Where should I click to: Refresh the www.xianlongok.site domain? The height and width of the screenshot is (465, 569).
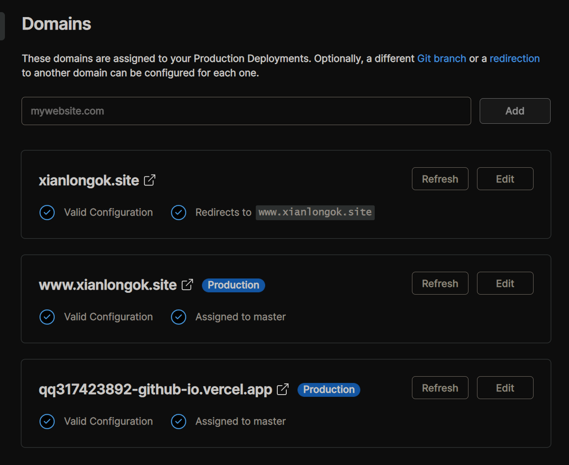click(x=440, y=283)
